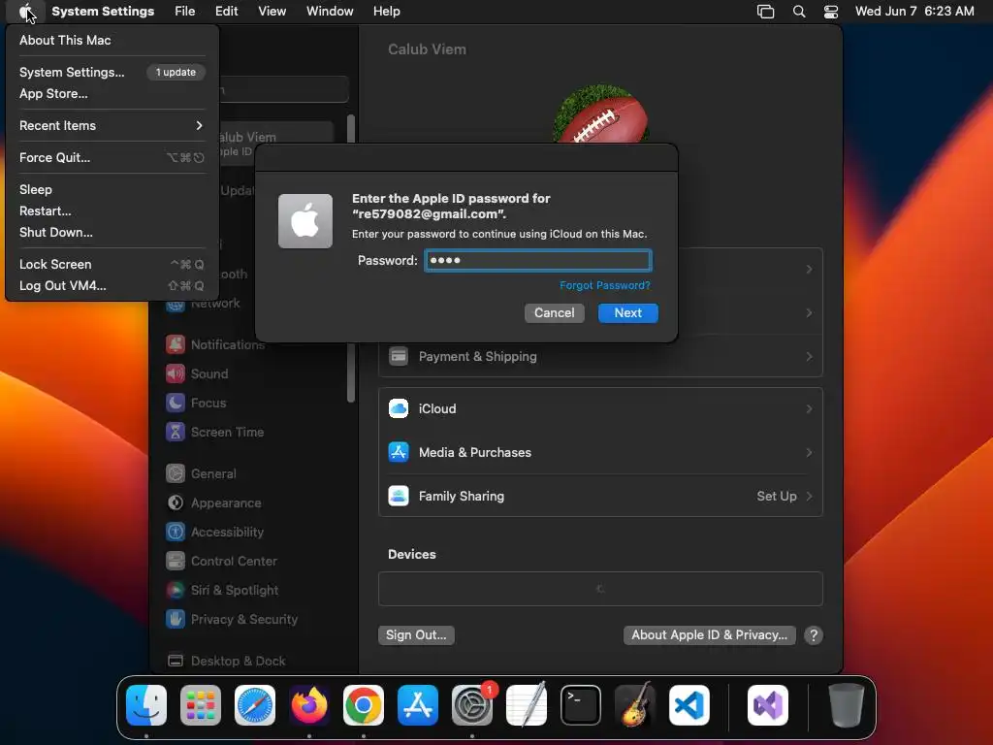Click the Apple ID Password field
The width and height of the screenshot is (993, 745).
[537, 260]
